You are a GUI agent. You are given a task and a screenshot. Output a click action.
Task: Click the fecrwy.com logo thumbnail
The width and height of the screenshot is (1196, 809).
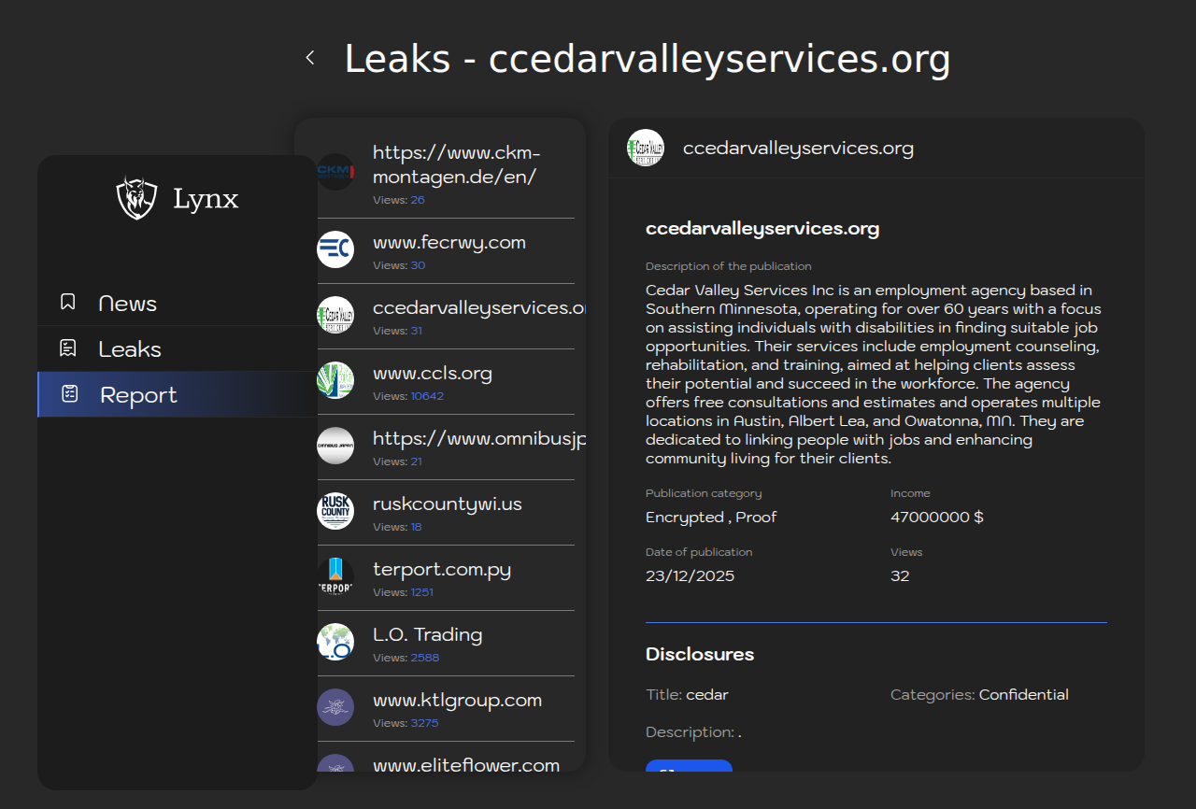[x=335, y=249]
